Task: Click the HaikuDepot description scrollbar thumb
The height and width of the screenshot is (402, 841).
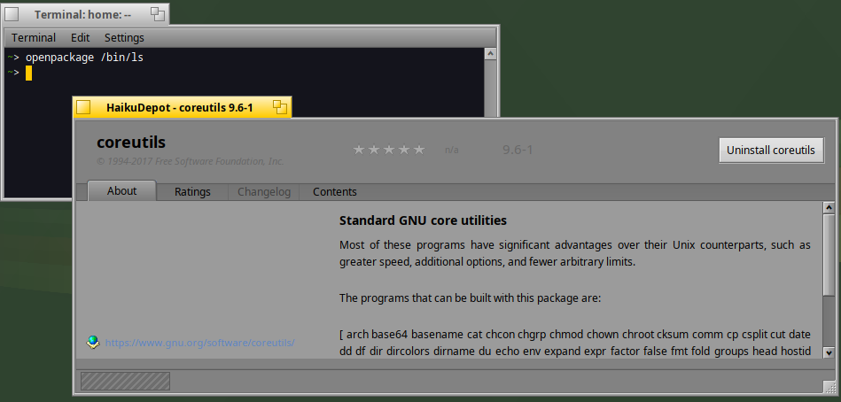Action: 829,254
